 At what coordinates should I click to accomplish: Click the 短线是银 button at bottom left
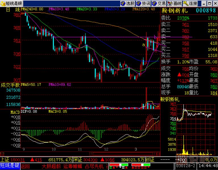tap(10, 165)
